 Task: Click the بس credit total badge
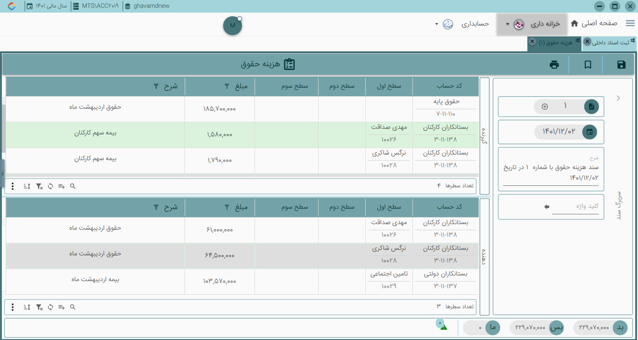pyautogui.click(x=556, y=327)
